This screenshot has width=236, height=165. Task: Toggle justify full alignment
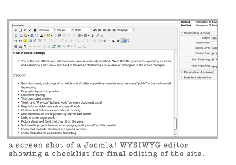100,30
